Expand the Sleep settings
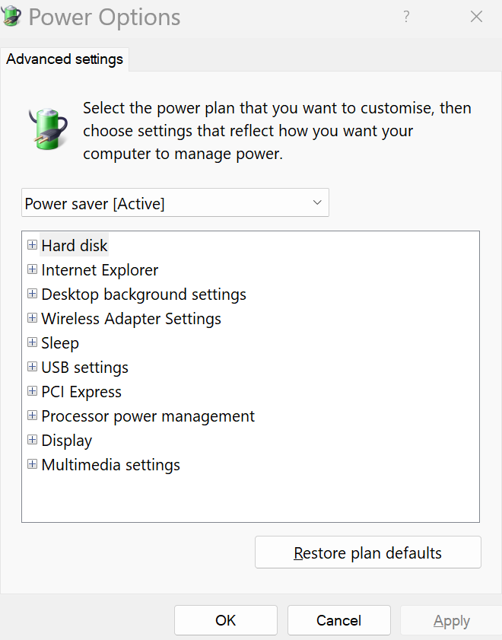502x640 pixels. click(32, 342)
